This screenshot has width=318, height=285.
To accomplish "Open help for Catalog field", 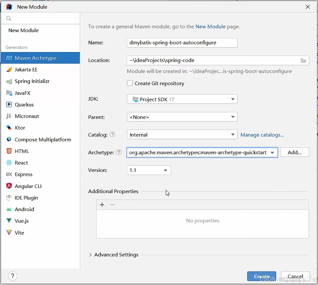I will coord(112,134).
